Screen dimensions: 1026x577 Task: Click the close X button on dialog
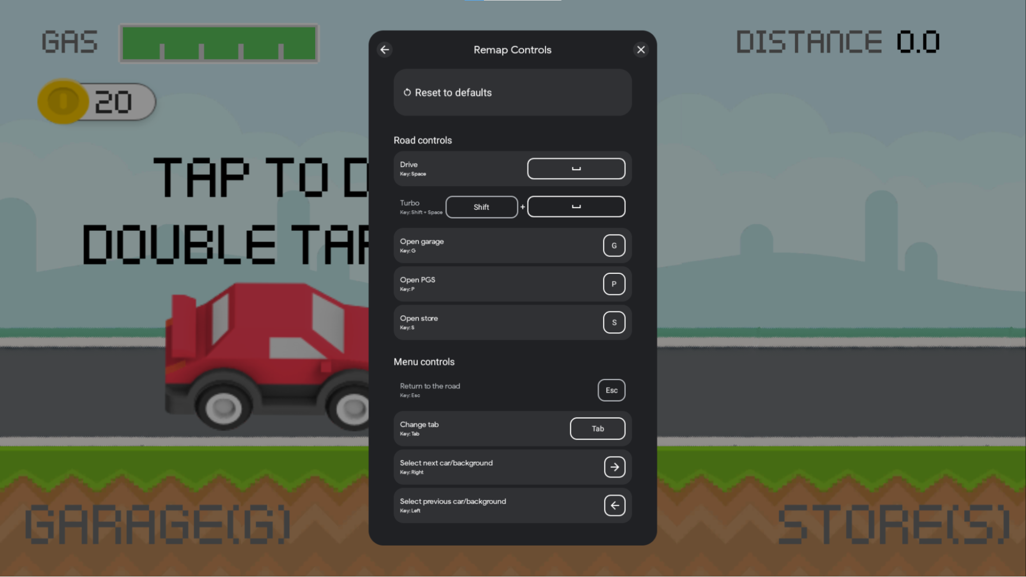click(641, 49)
